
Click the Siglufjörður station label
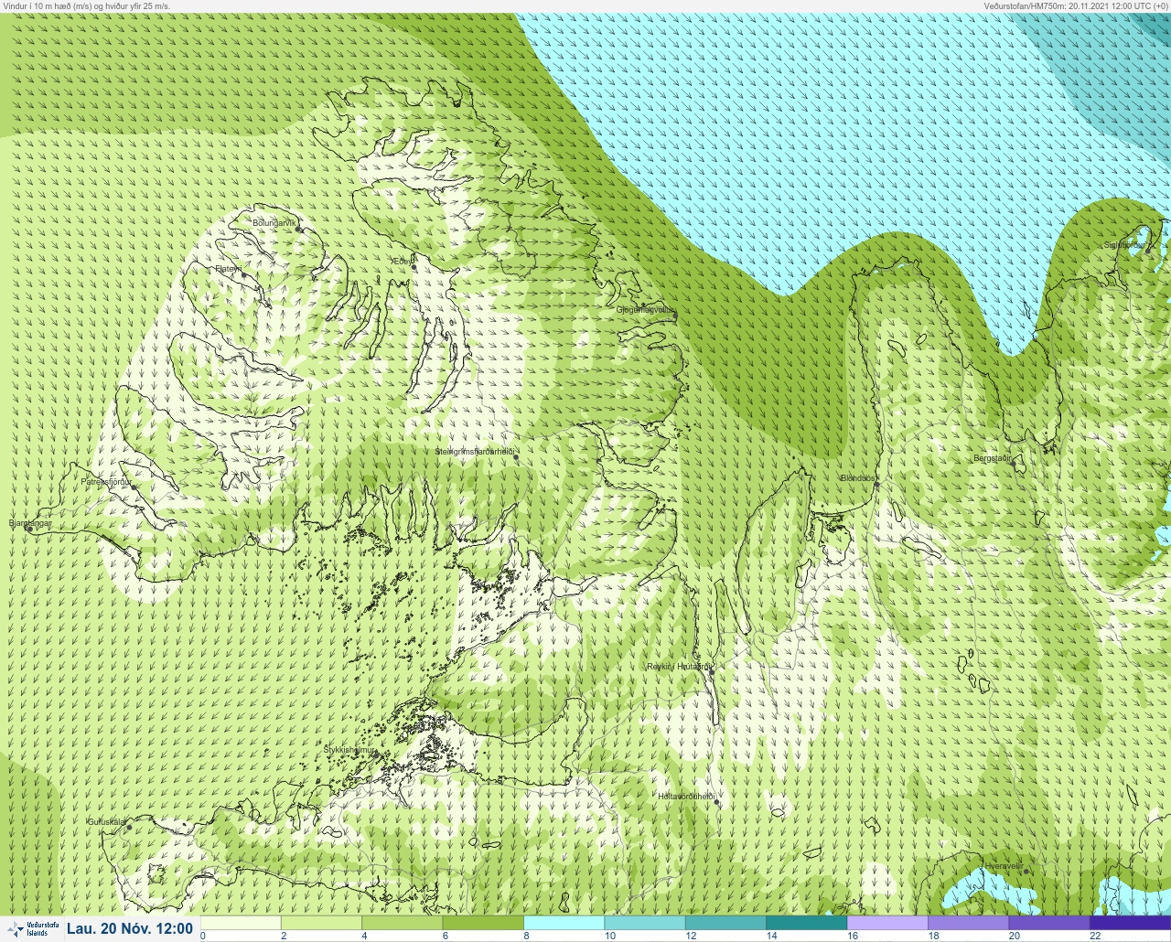(x=1124, y=245)
